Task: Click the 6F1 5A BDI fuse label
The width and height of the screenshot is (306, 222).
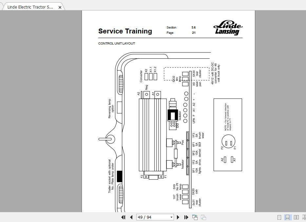Action: 197,145
